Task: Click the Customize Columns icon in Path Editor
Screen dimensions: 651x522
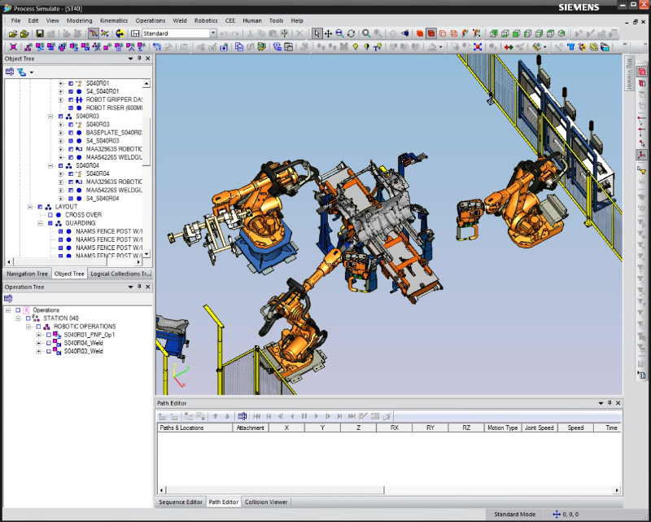Action: click(242, 416)
